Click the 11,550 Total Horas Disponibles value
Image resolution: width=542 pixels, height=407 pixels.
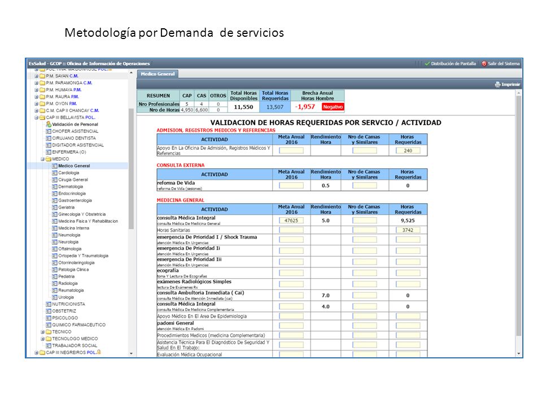click(243, 107)
